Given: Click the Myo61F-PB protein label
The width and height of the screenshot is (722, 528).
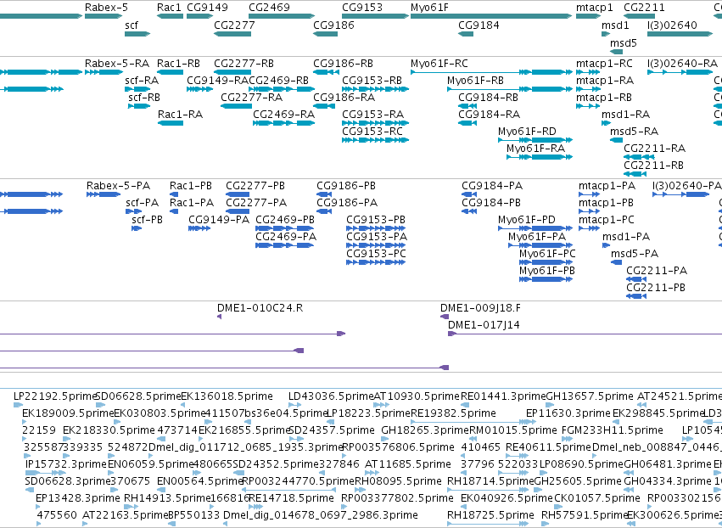Looking at the screenshot, I should pos(547,271).
